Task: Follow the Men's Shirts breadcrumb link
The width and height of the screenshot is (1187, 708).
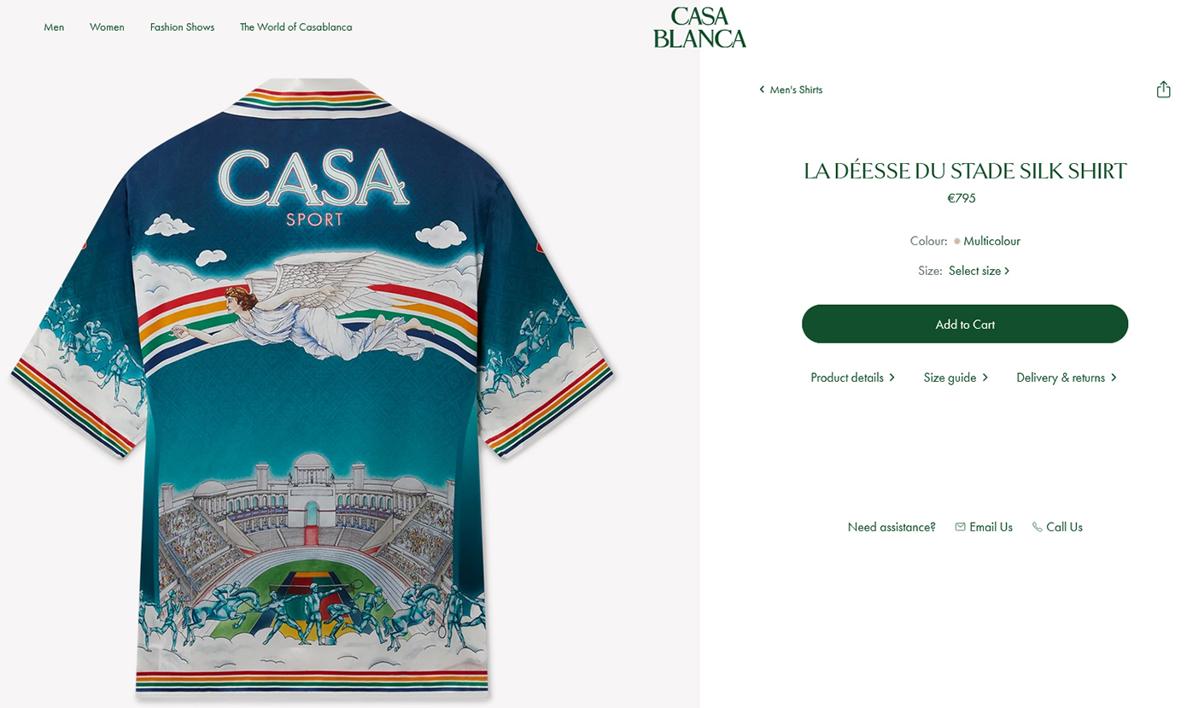Action: point(796,90)
